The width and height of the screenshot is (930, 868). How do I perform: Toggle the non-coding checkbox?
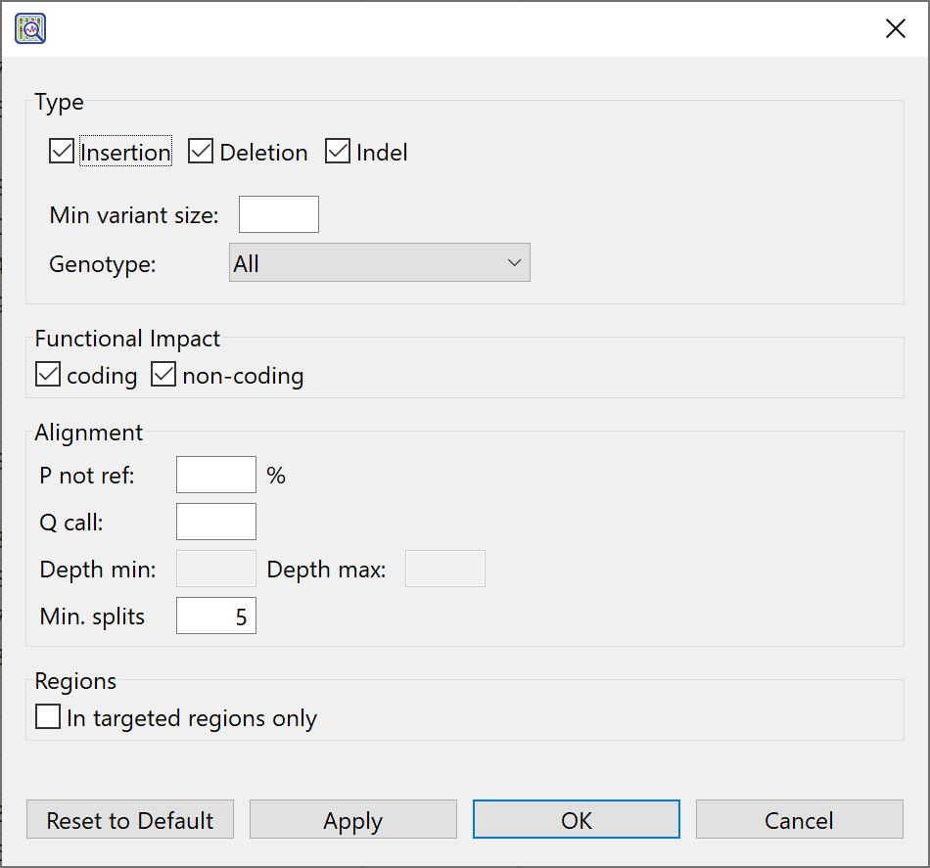coord(163,375)
